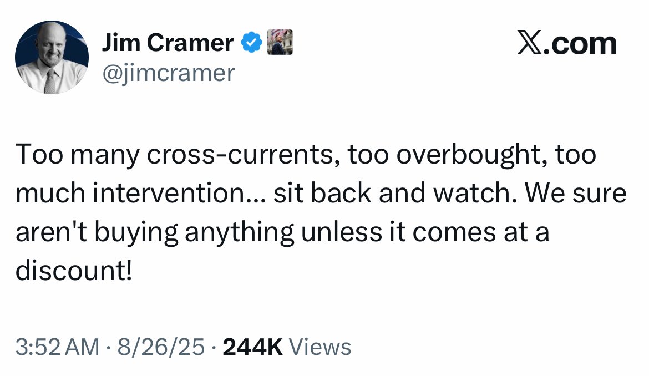The image size is (649, 376).
Task: Click the blue verified checkmark badge
Action: pos(253,43)
